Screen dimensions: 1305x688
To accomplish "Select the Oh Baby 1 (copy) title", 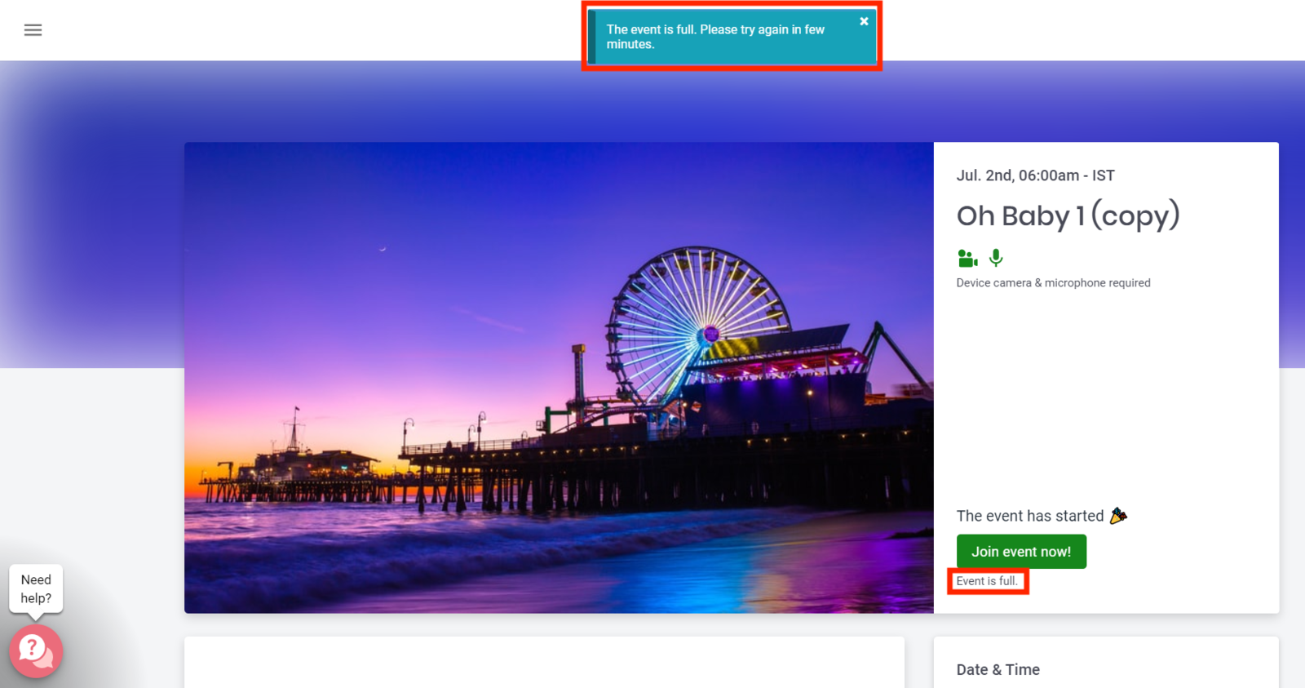I will [x=1068, y=215].
